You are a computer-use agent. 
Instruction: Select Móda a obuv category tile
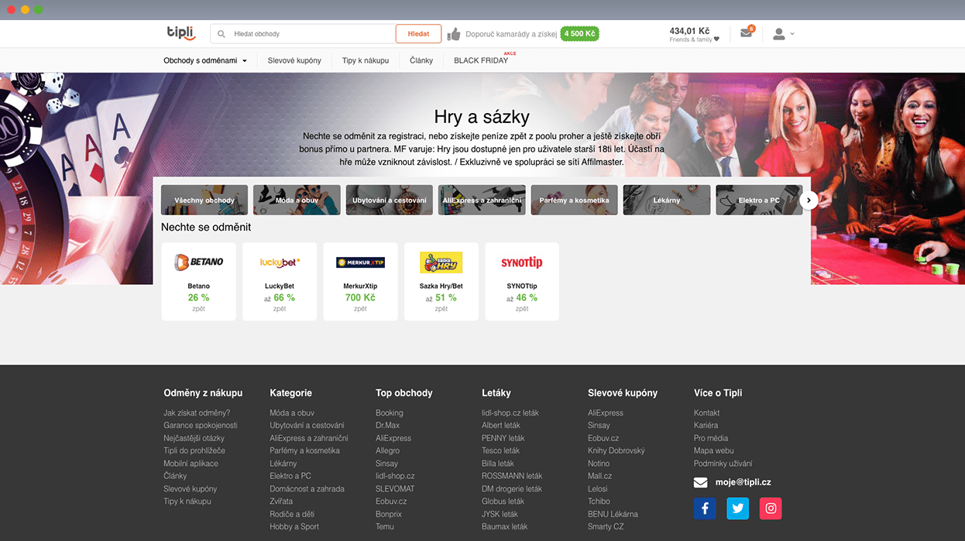297,200
